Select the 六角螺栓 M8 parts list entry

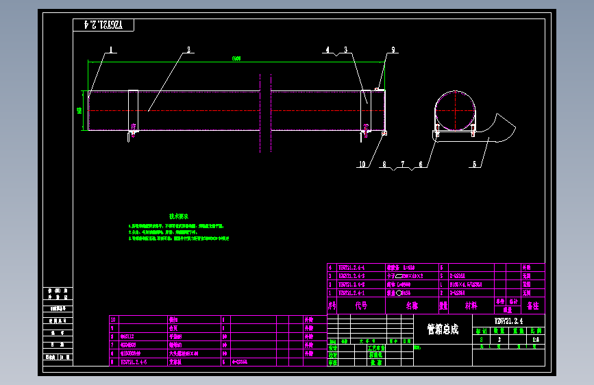click(184, 353)
